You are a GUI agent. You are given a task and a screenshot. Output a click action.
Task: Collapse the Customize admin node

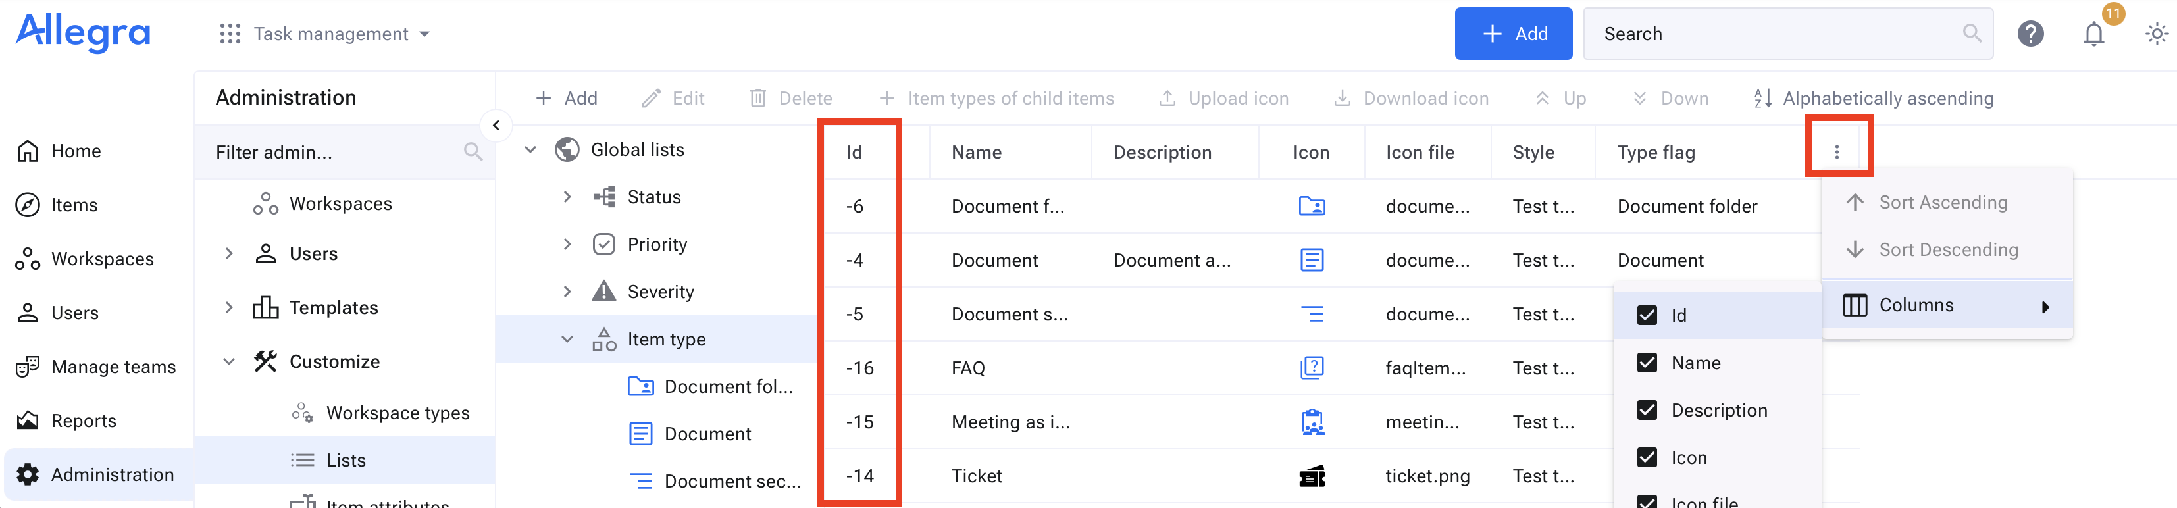click(x=228, y=362)
